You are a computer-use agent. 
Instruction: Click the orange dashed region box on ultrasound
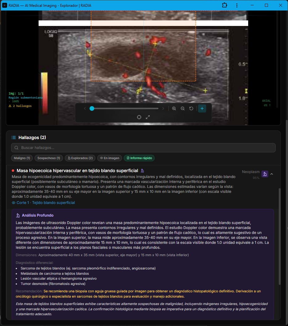click(x=143, y=46)
